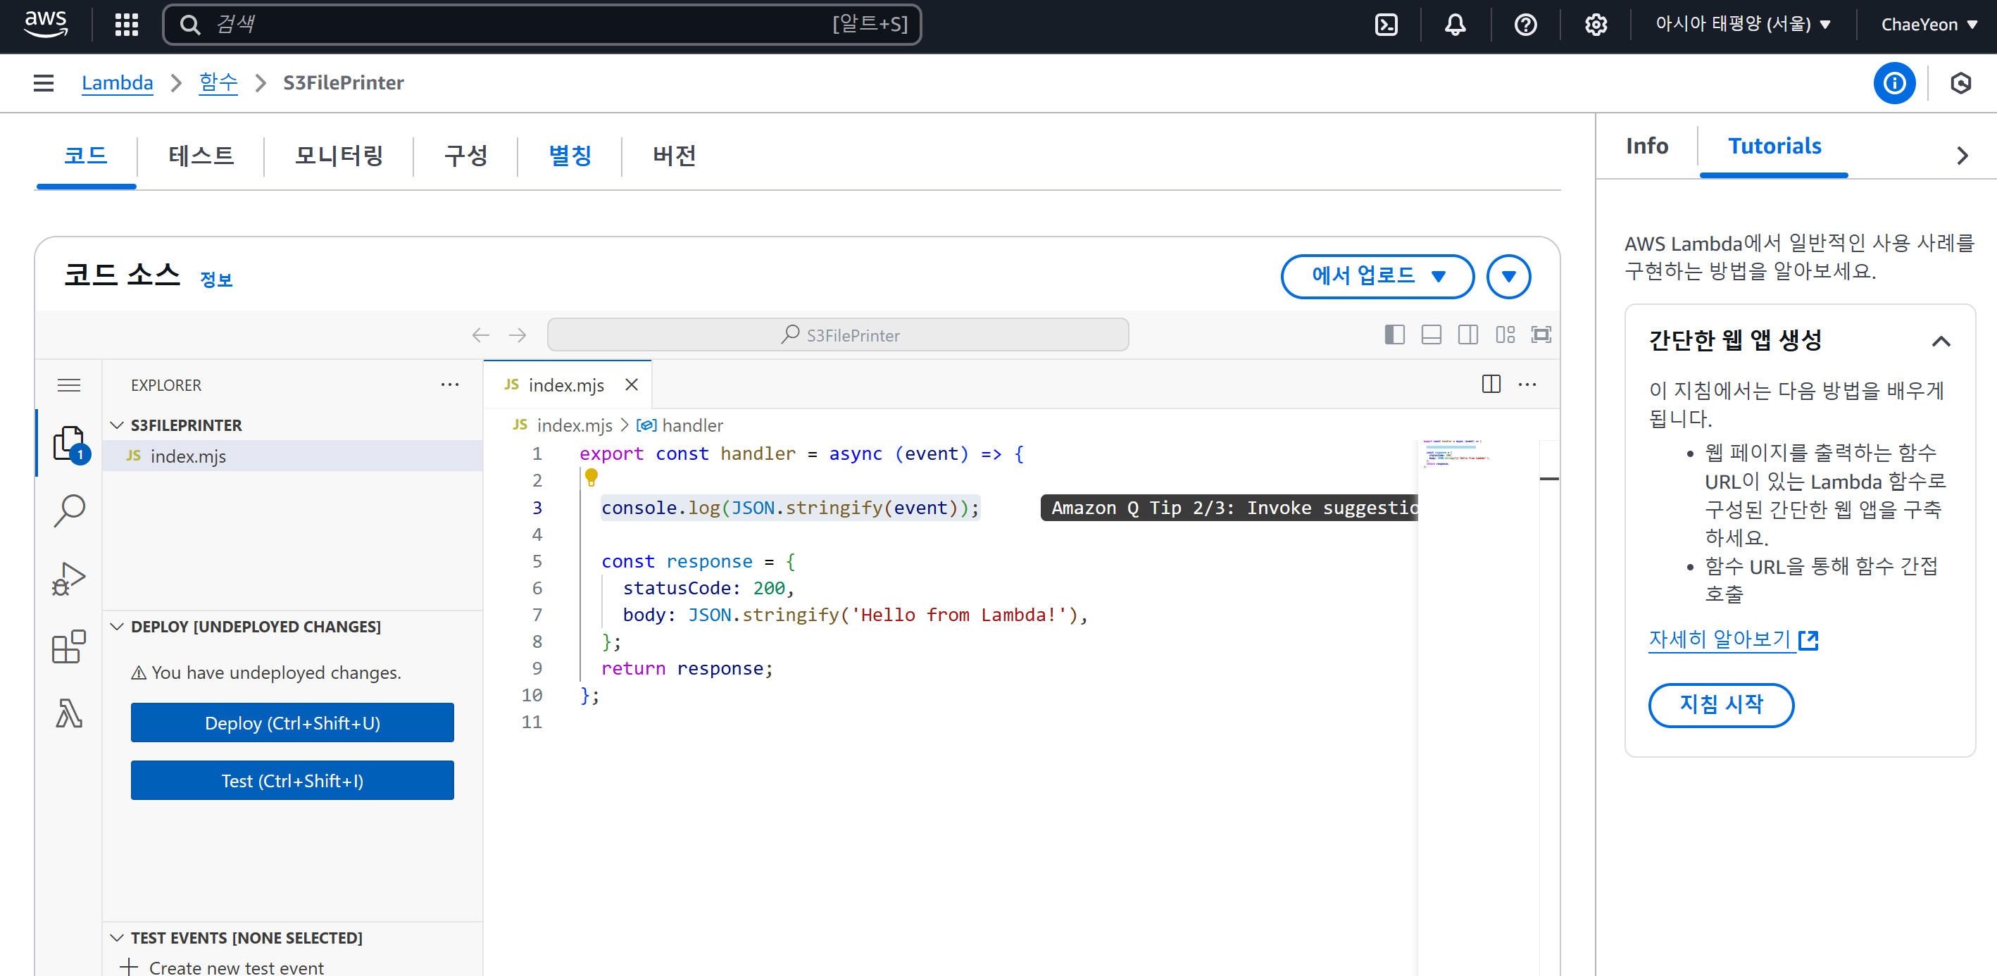Open the AWS CloudShell icon
1997x976 pixels.
click(x=1385, y=25)
